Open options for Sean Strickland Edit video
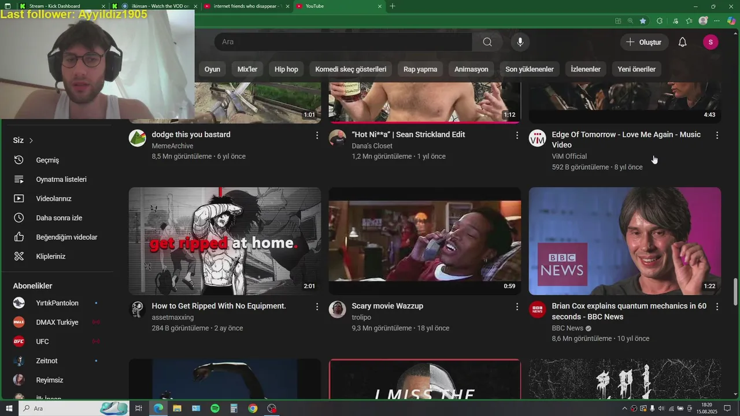The width and height of the screenshot is (740, 416). 517,135
